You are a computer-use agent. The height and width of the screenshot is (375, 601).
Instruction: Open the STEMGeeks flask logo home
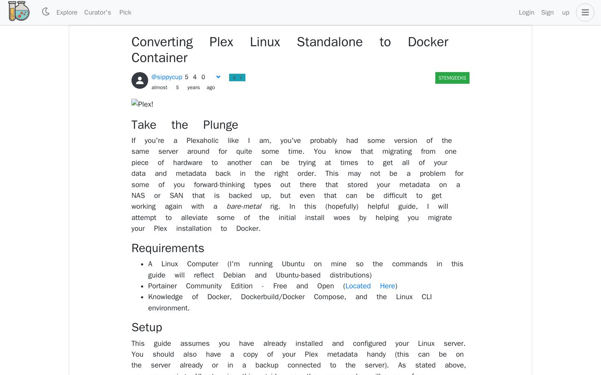[x=19, y=11]
